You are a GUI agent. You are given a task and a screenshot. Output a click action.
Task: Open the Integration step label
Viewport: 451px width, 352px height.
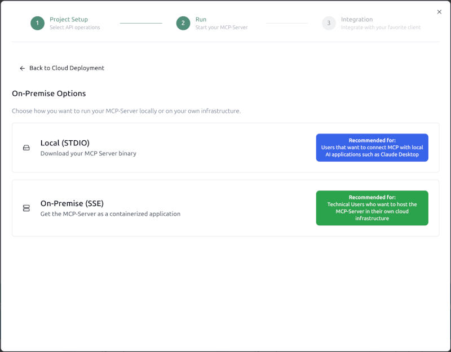pos(356,20)
